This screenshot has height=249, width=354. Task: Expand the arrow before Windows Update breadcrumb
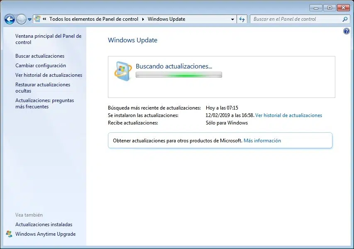(x=143, y=19)
